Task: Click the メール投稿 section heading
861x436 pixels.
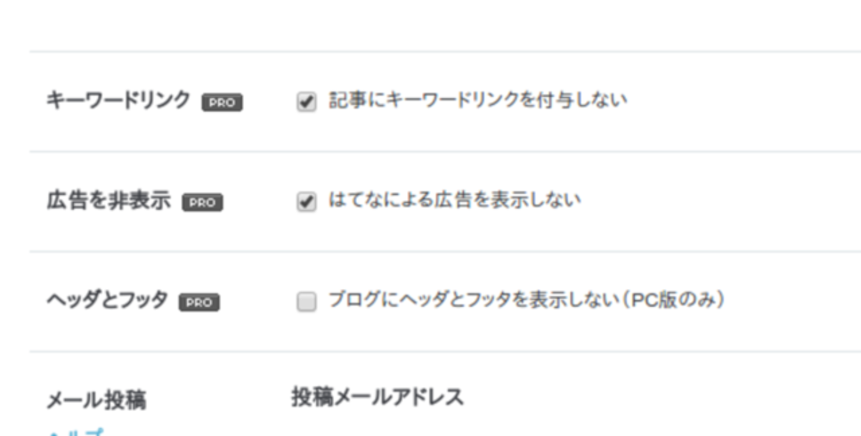Action: coord(97,400)
